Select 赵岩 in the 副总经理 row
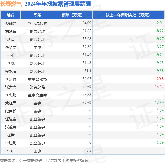This screenshot has height=163, width=165. click(x=11, y=39)
